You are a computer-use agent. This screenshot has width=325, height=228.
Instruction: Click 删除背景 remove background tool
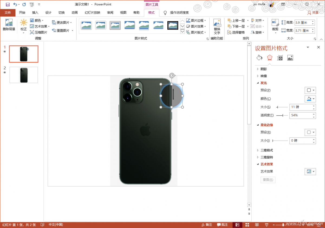coord(9,25)
